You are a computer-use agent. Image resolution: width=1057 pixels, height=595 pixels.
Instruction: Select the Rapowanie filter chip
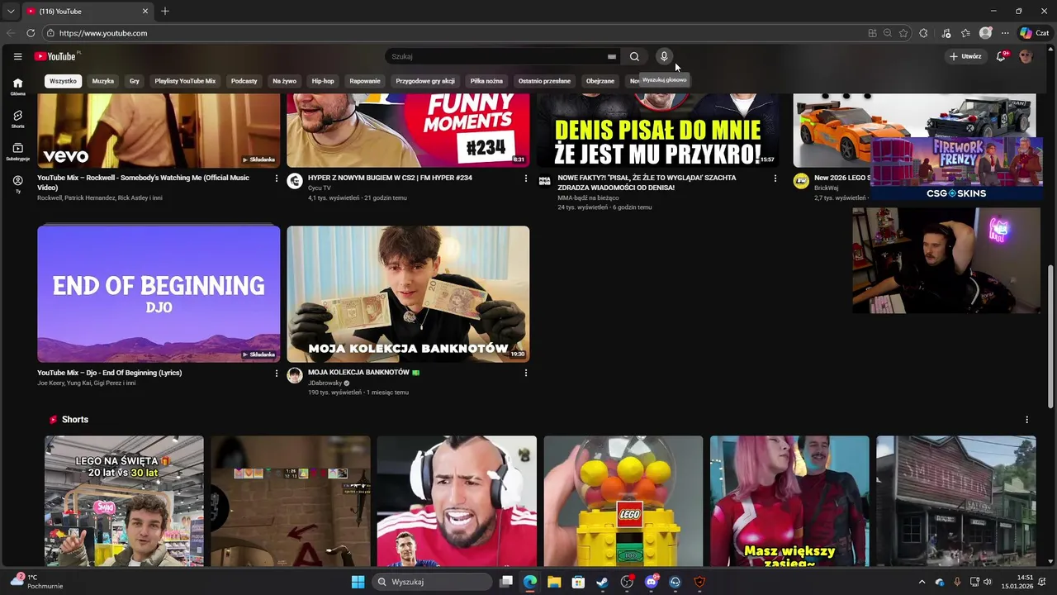pos(365,81)
